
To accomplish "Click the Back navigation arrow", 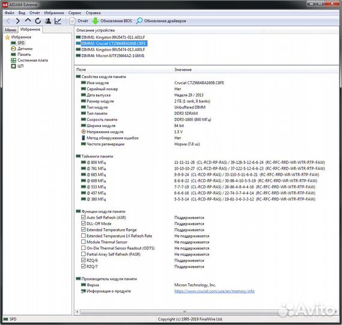I will (8, 21).
